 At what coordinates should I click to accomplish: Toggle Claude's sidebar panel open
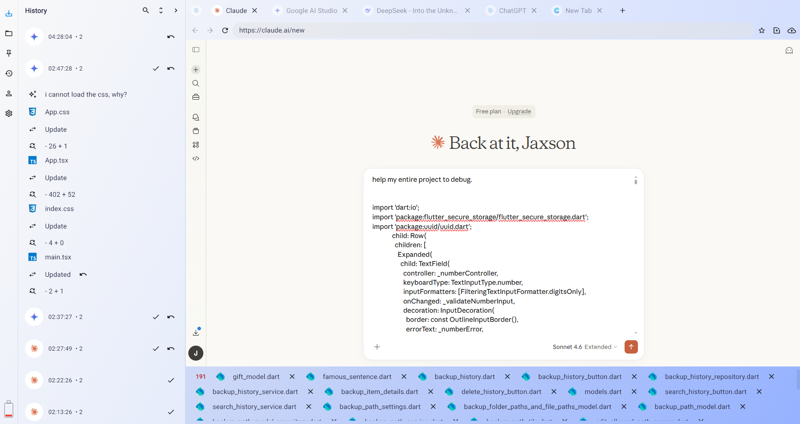pos(196,50)
